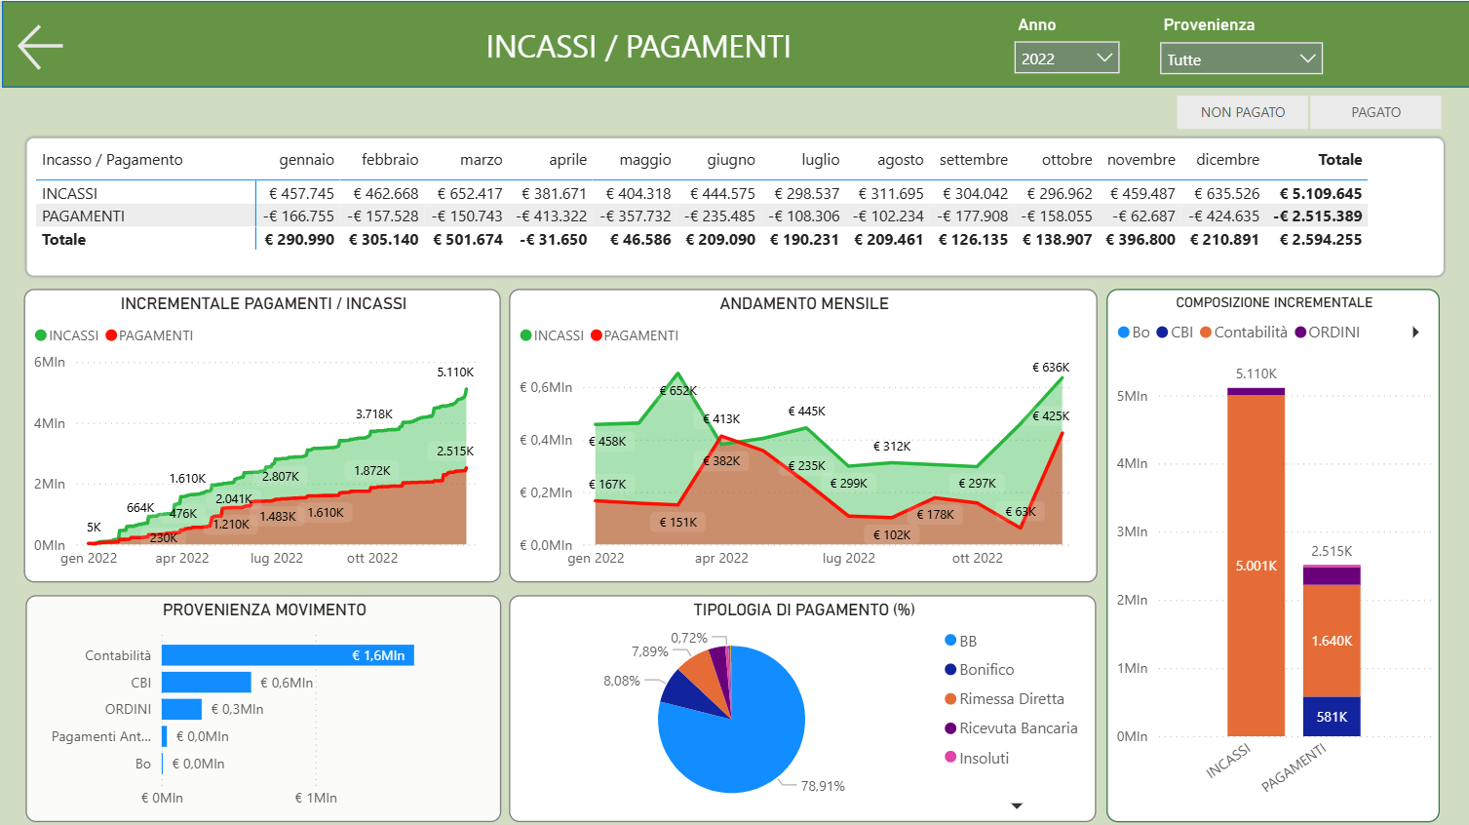1469x825 pixels.
Task: Click the Rimessa Diretta legend entry
Action: [x=1004, y=699]
